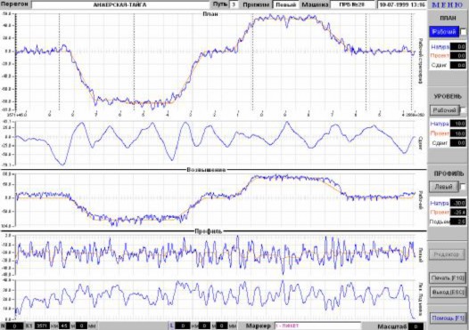Image resolution: width=469 pixels, height=330 pixels.
Task: Click the Профиль Натура value -30.0
Action: tap(458, 203)
